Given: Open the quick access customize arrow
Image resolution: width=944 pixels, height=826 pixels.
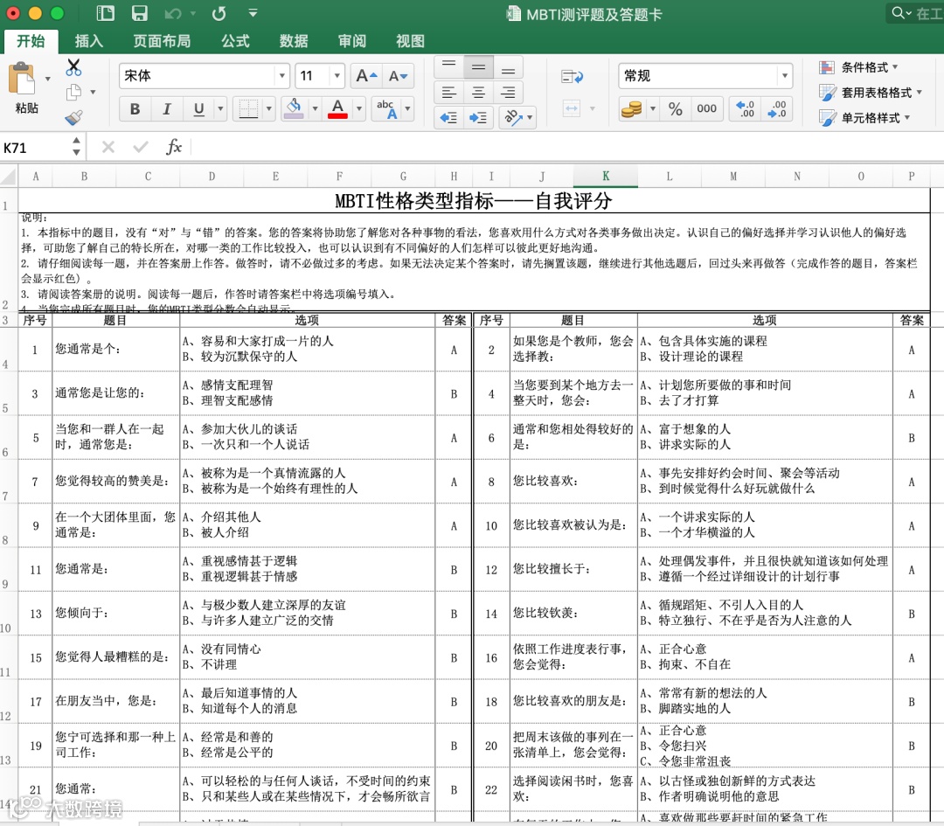Looking at the screenshot, I should [253, 12].
